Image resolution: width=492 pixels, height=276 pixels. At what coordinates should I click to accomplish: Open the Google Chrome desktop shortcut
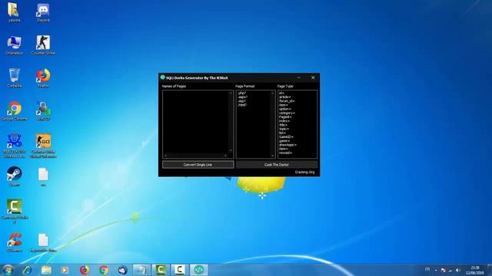14,111
